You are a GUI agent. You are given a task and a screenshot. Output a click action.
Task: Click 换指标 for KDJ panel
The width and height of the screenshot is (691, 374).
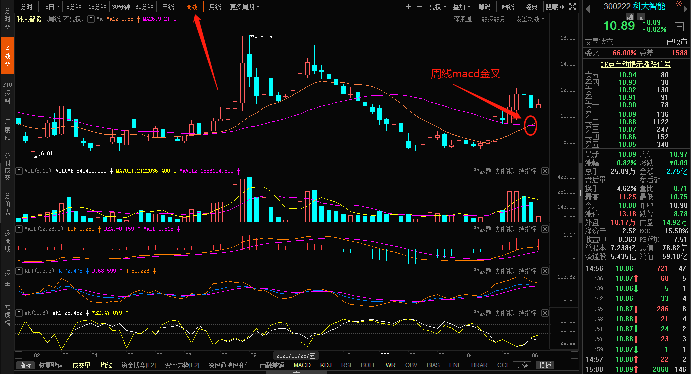click(x=527, y=271)
